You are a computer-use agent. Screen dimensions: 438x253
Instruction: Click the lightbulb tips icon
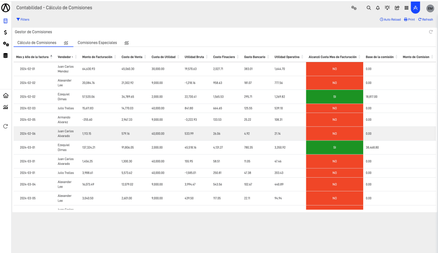(387, 8)
